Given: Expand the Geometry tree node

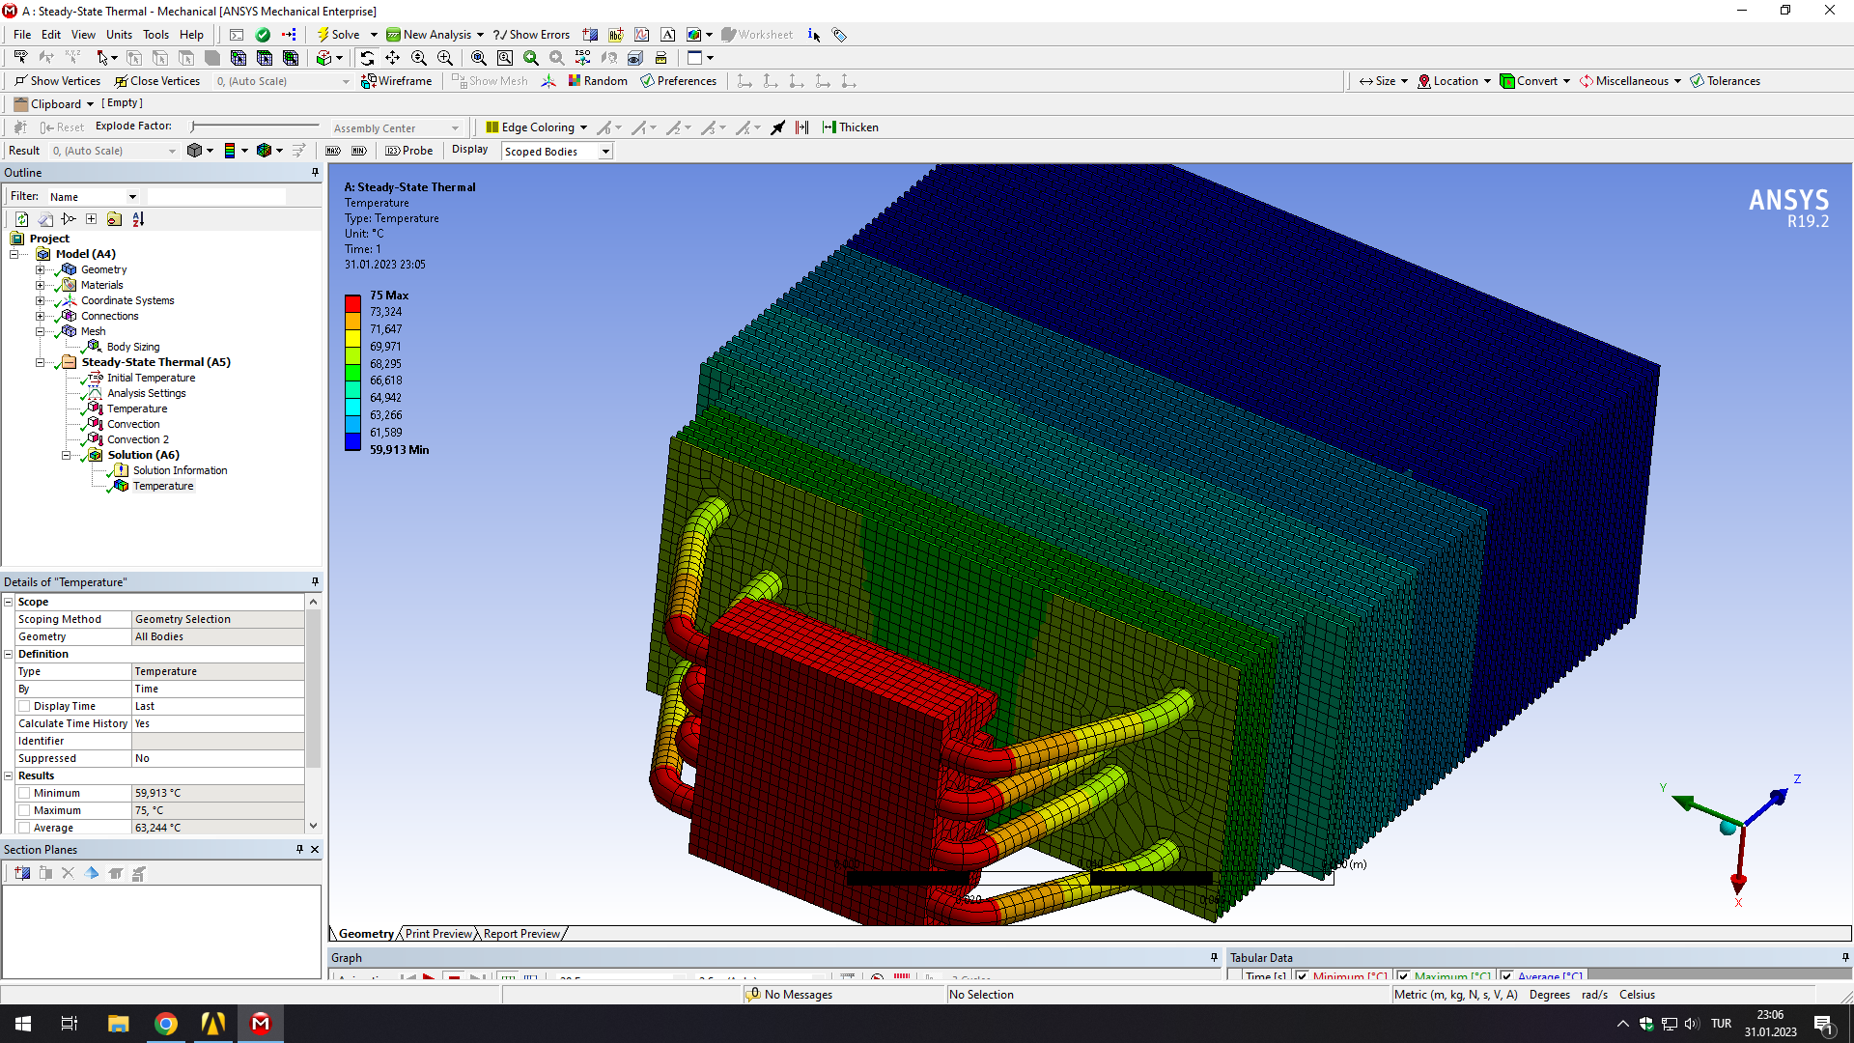Looking at the screenshot, I should (40, 269).
